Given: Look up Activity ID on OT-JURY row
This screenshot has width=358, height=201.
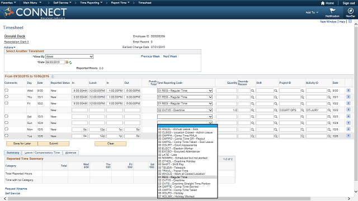Looking at the screenshot, I should tap(329, 110).
